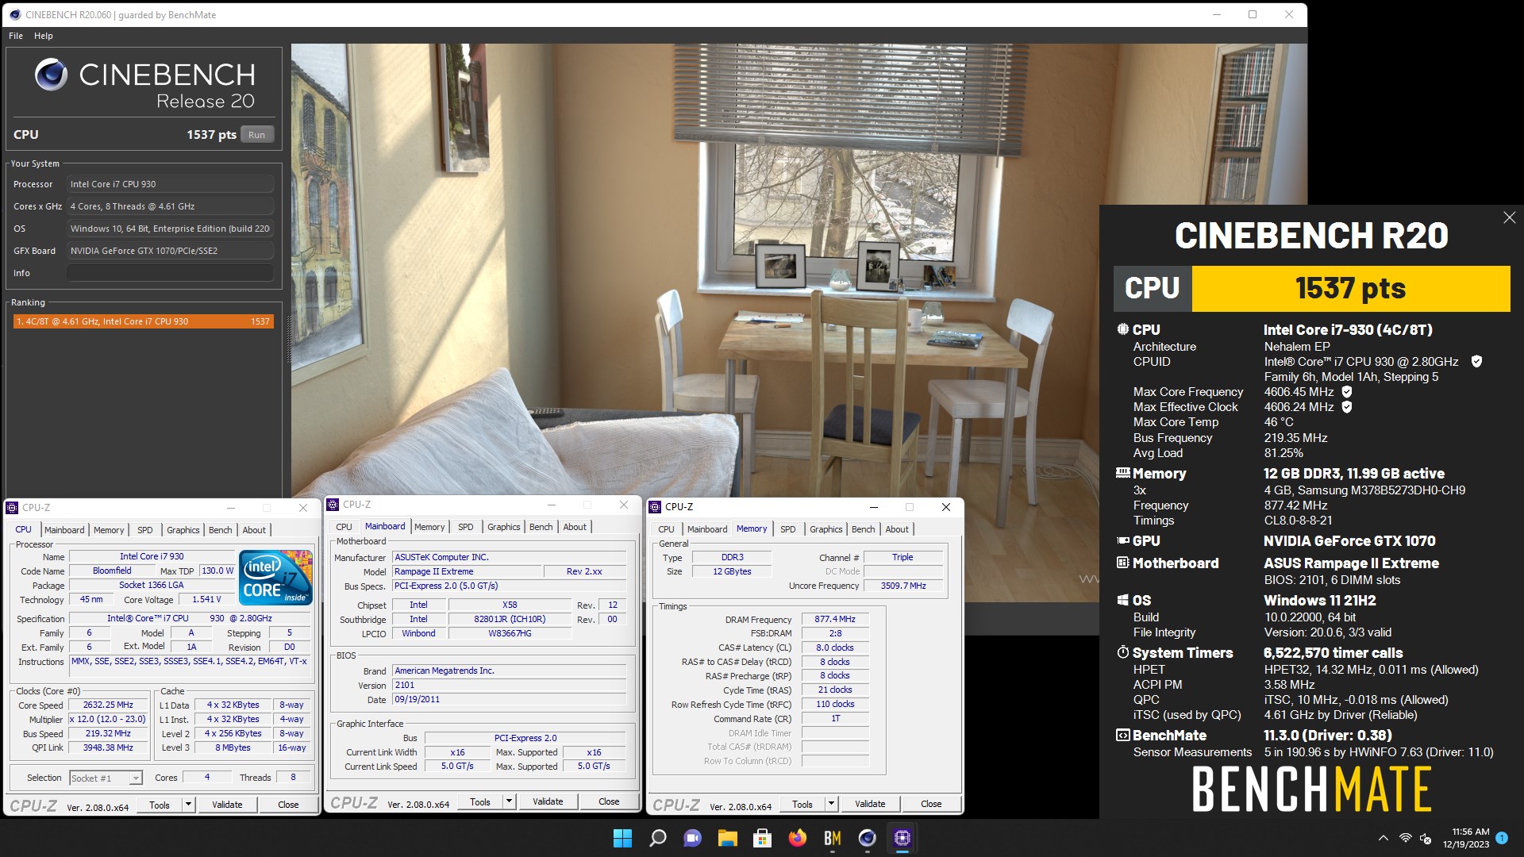Viewport: 1524px width, 857px height.
Task: Click the CPU chip icon in BenchMate panel
Action: 1122,329
